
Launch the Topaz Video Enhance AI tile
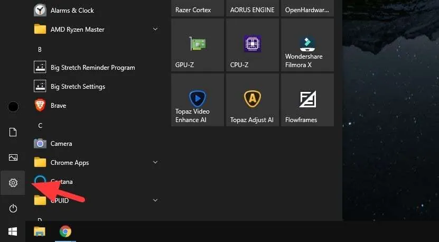coord(198,100)
